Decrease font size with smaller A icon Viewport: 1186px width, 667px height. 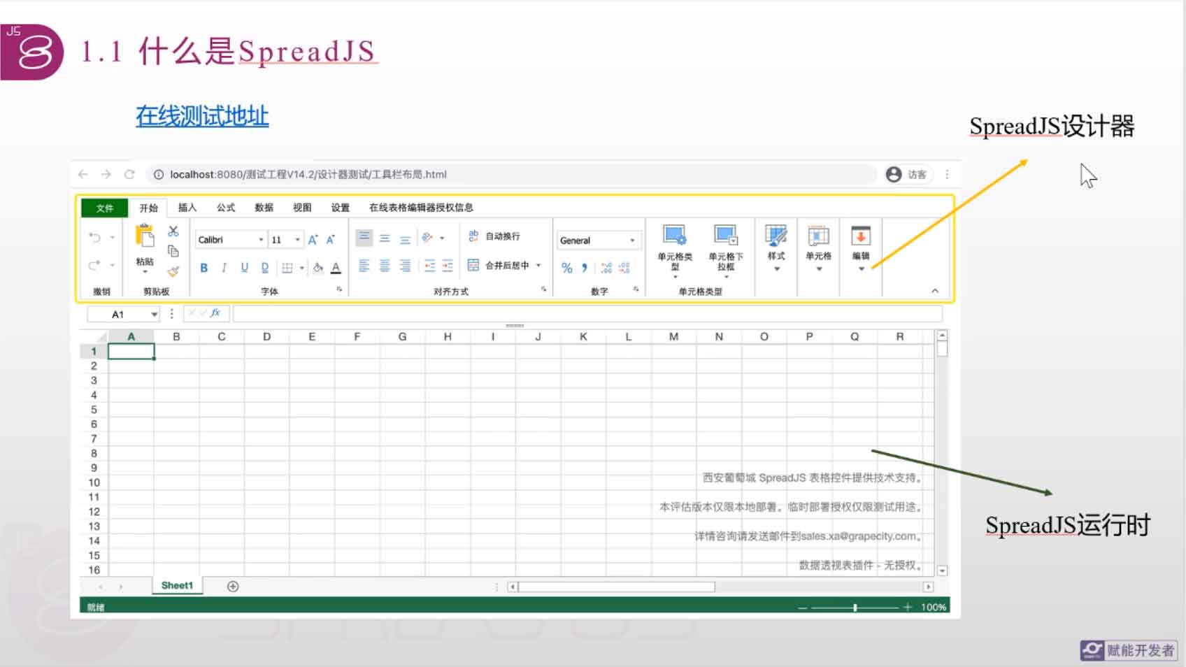331,240
